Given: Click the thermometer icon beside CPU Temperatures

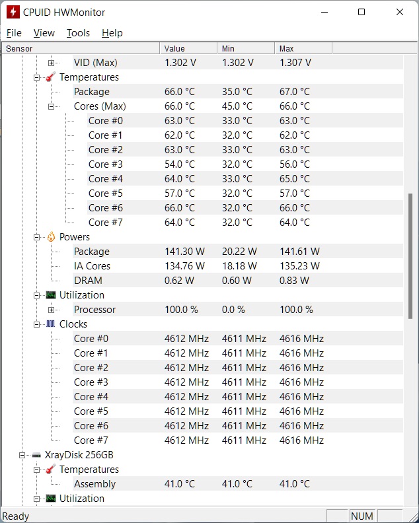Looking at the screenshot, I should point(51,77).
